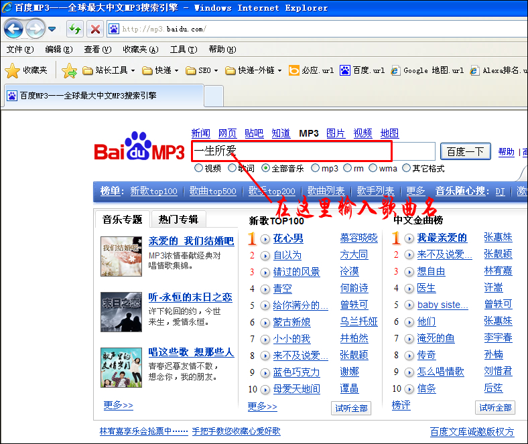The height and width of the screenshot is (444, 528).
Task: Open the 帮助(H) menu
Action: tap(222, 50)
